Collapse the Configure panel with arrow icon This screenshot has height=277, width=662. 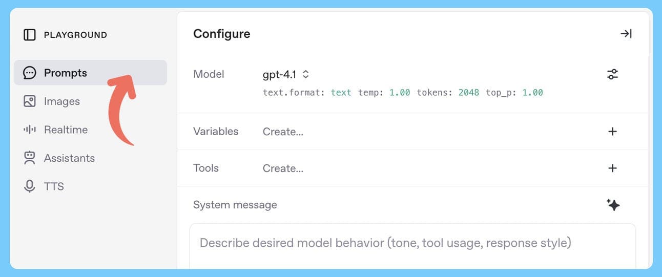626,34
